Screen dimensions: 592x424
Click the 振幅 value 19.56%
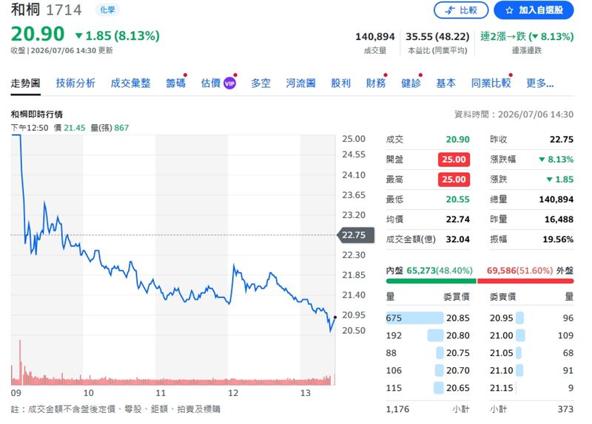(558, 239)
